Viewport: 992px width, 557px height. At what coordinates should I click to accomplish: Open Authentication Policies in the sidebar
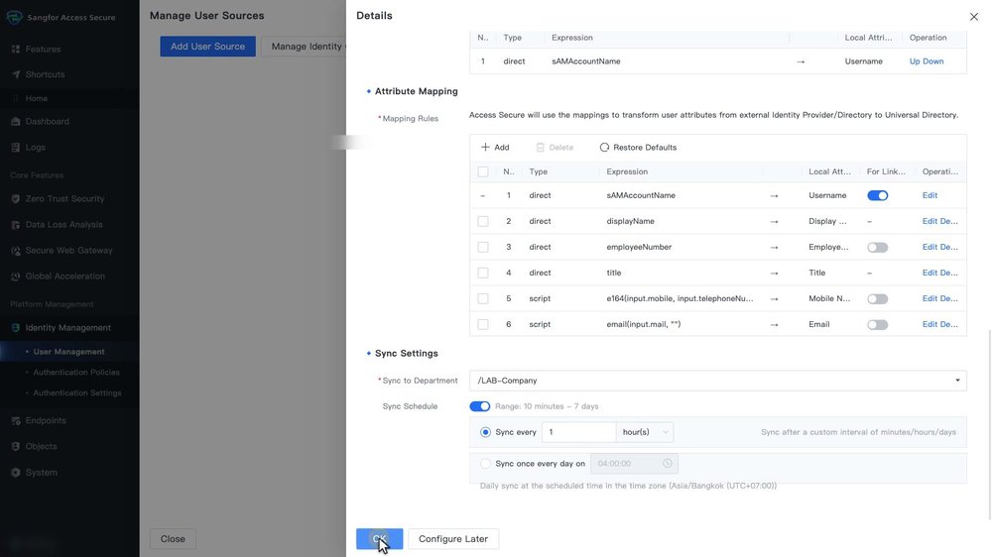tap(76, 373)
